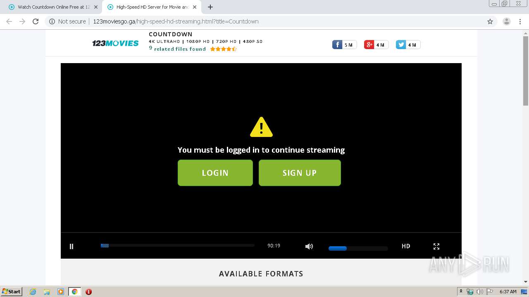Show hidden system tray icons
Image resolution: width=529 pixels, height=297 pixels.
coord(461,291)
